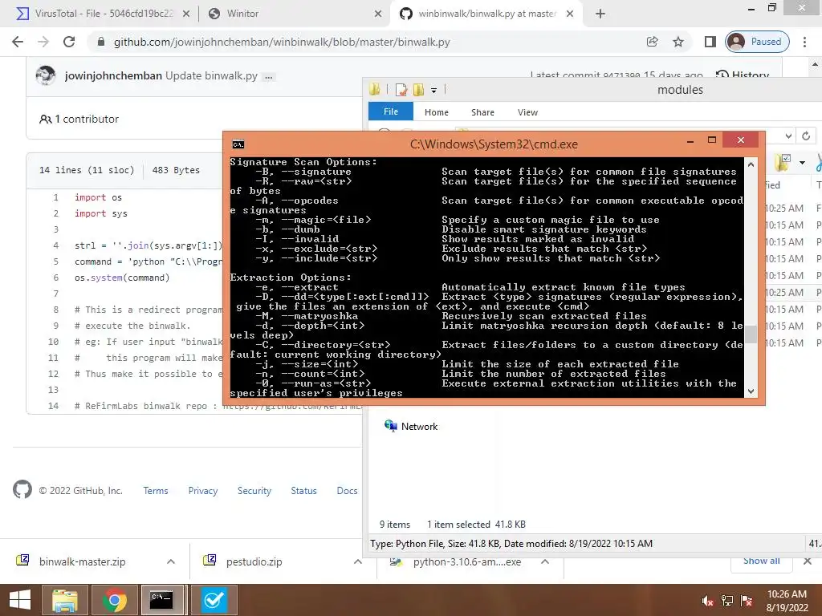822x616 pixels.
Task: Open the Update binwalk.py commit link
Action: 211,75
